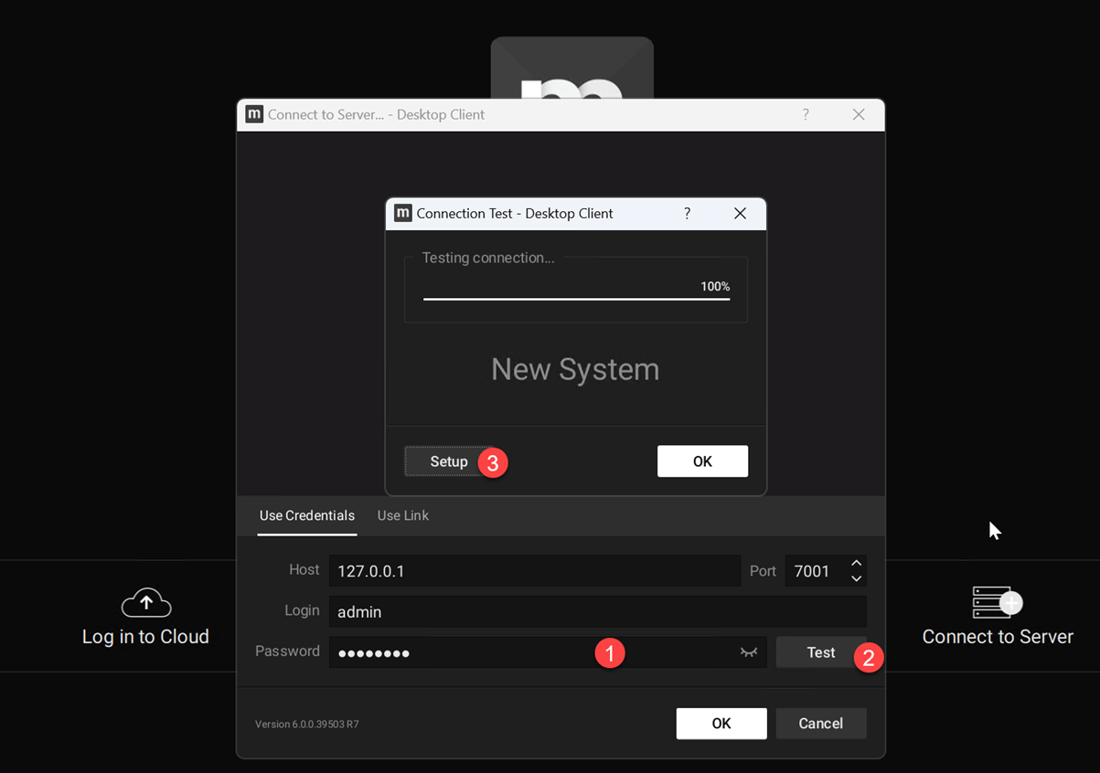This screenshot has height=773, width=1100.
Task: Decrease the Port value with down arrow
Action: (856, 578)
